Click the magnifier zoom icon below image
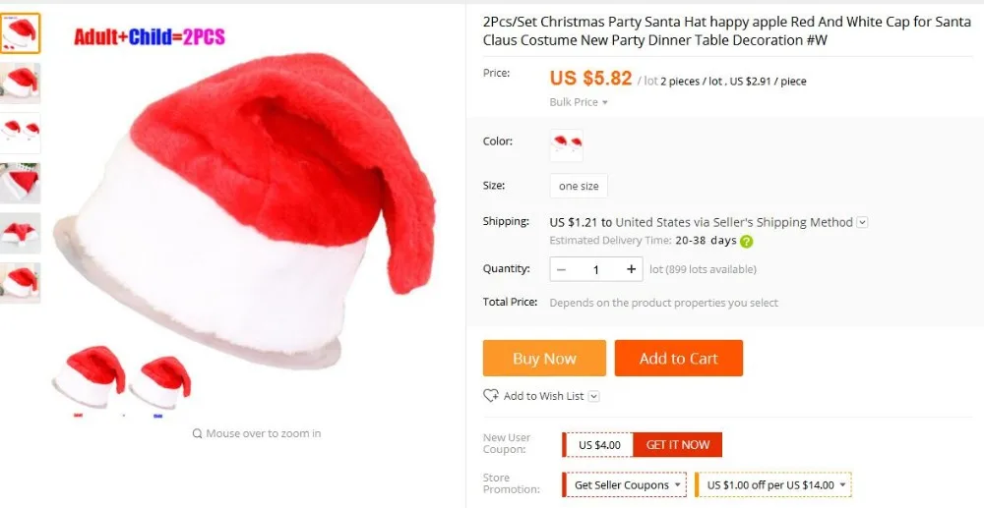 [197, 433]
